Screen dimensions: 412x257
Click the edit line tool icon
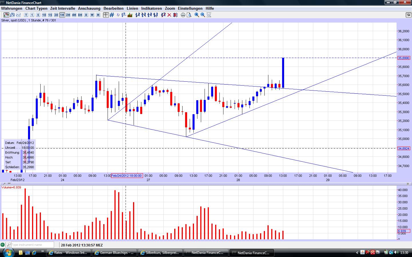click(163, 15)
